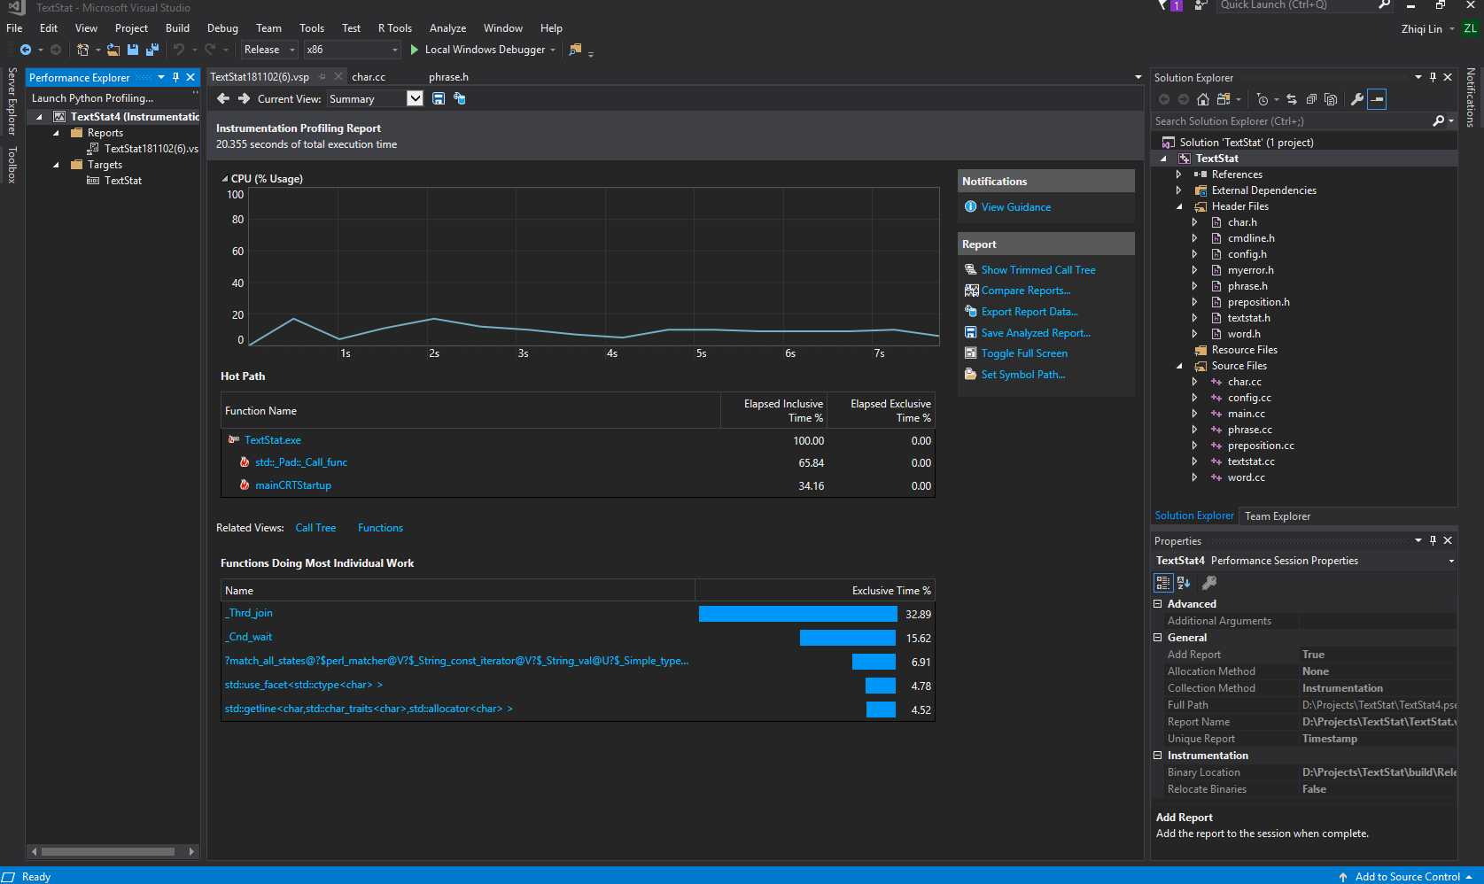The image size is (1484, 884).
Task: Click the Home icon in Solution Explorer
Action: (1202, 99)
